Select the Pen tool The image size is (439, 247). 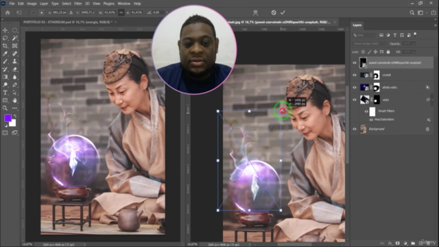[14, 84]
